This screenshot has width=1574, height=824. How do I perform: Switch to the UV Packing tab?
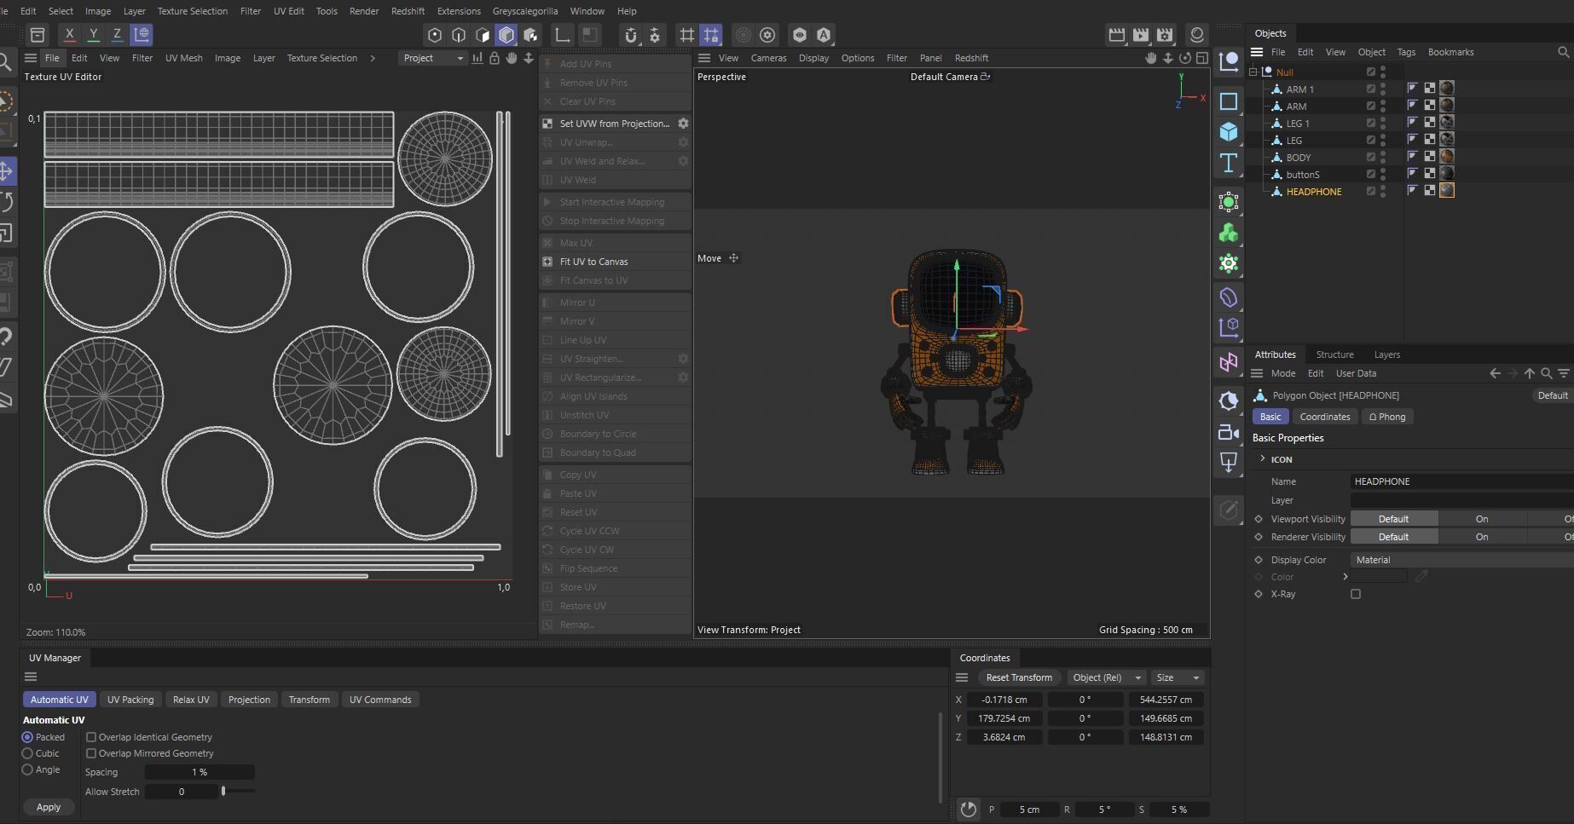point(130,700)
